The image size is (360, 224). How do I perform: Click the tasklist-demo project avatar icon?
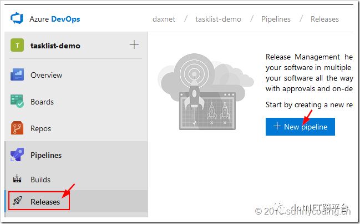17,45
